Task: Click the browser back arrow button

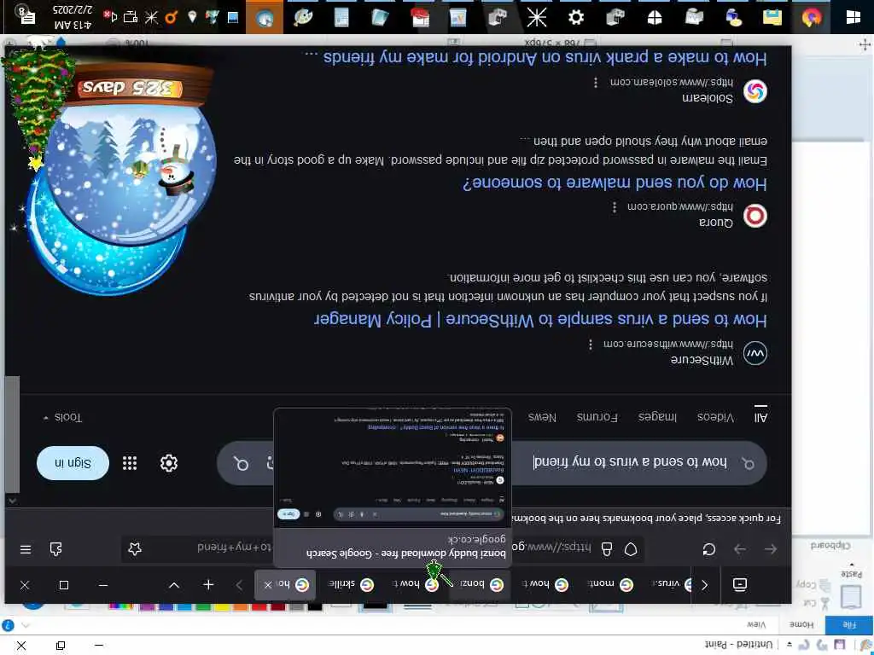Action: pyautogui.click(x=771, y=549)
